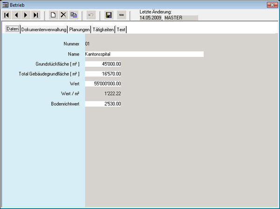Jump to the last record
280x209 pixels.
pos(35,15)
